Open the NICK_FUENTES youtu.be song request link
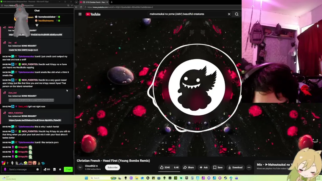Image resolution: width=322 pixels, height=181 pixels. [35, 120]
